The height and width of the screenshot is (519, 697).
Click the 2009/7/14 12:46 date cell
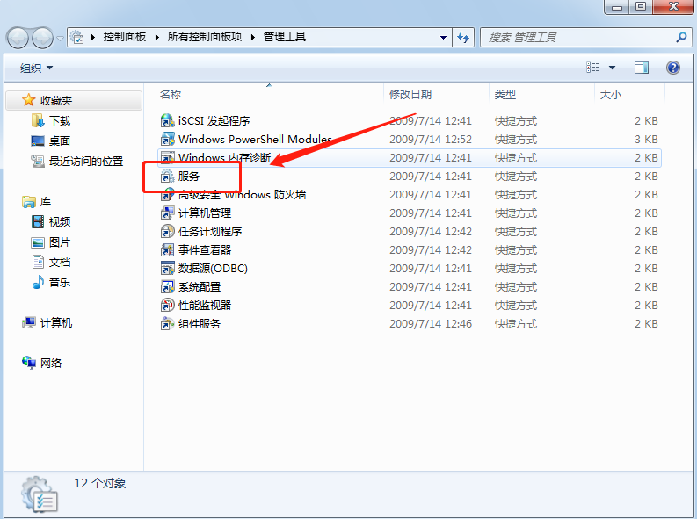(431, 324)
